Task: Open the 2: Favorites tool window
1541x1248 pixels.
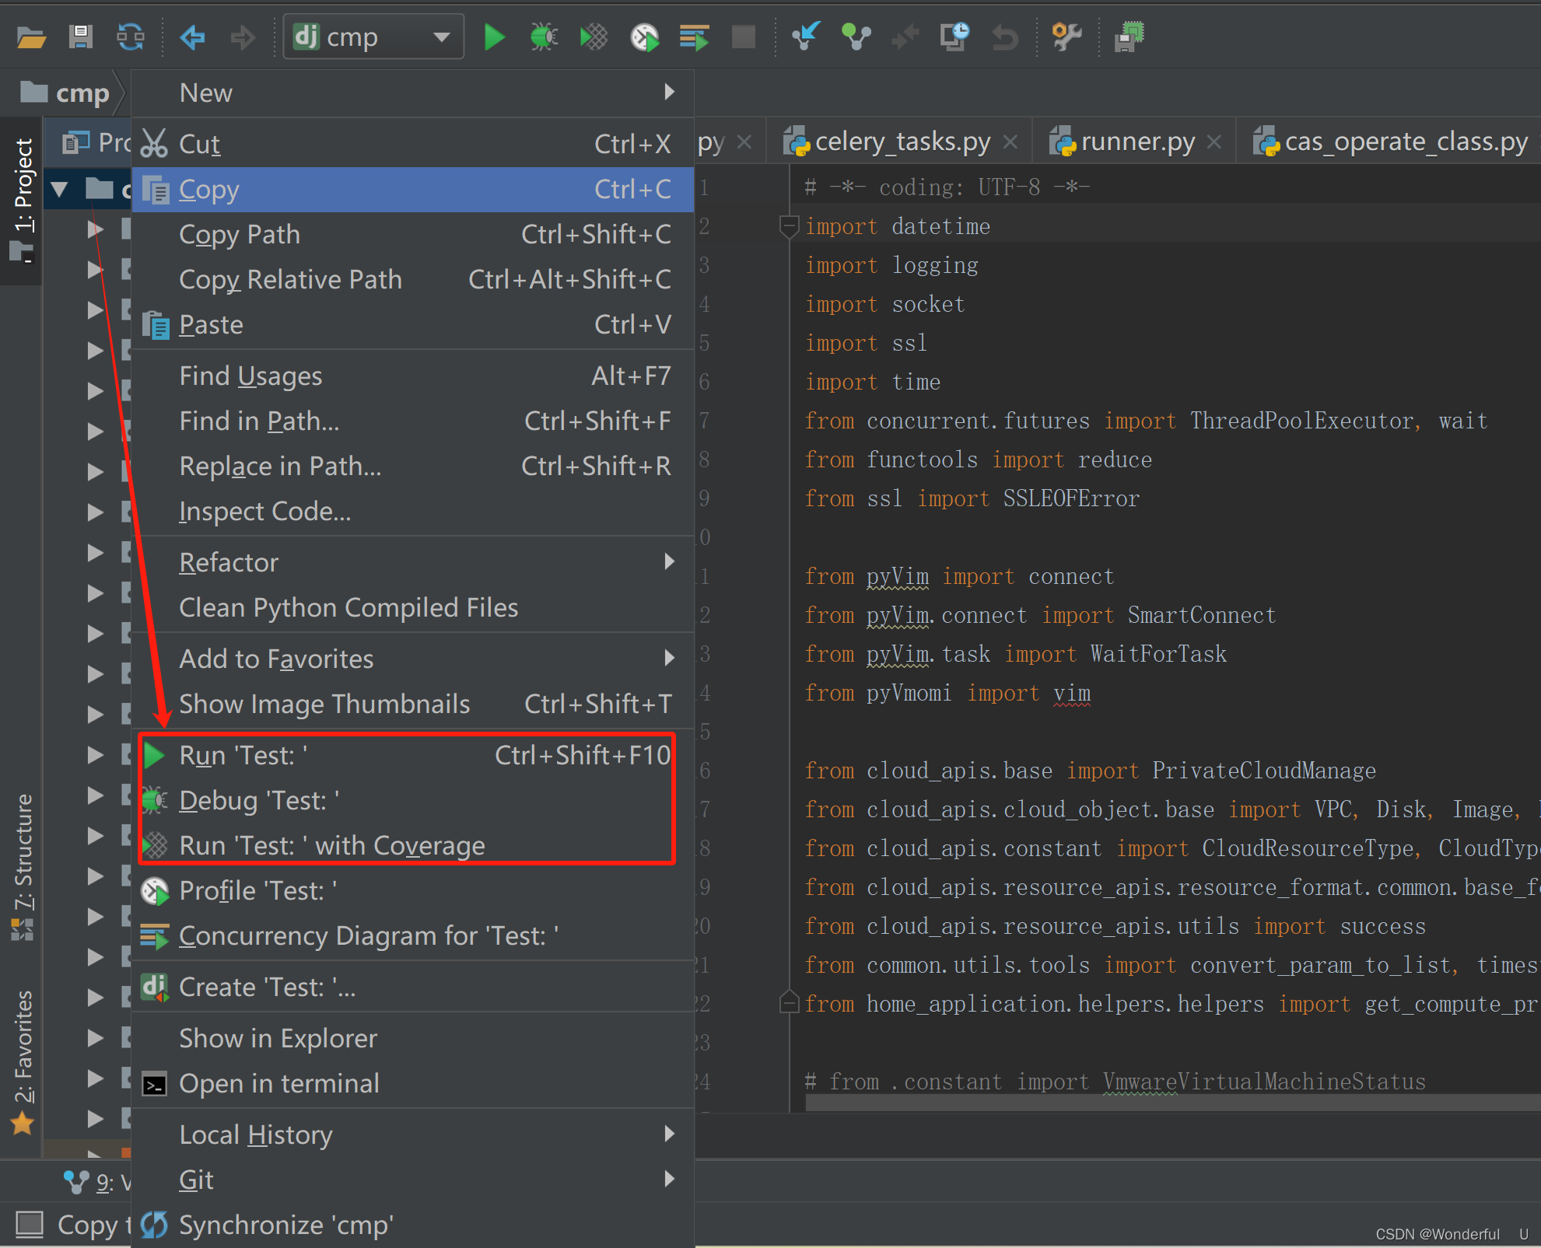Action: 23,1061
